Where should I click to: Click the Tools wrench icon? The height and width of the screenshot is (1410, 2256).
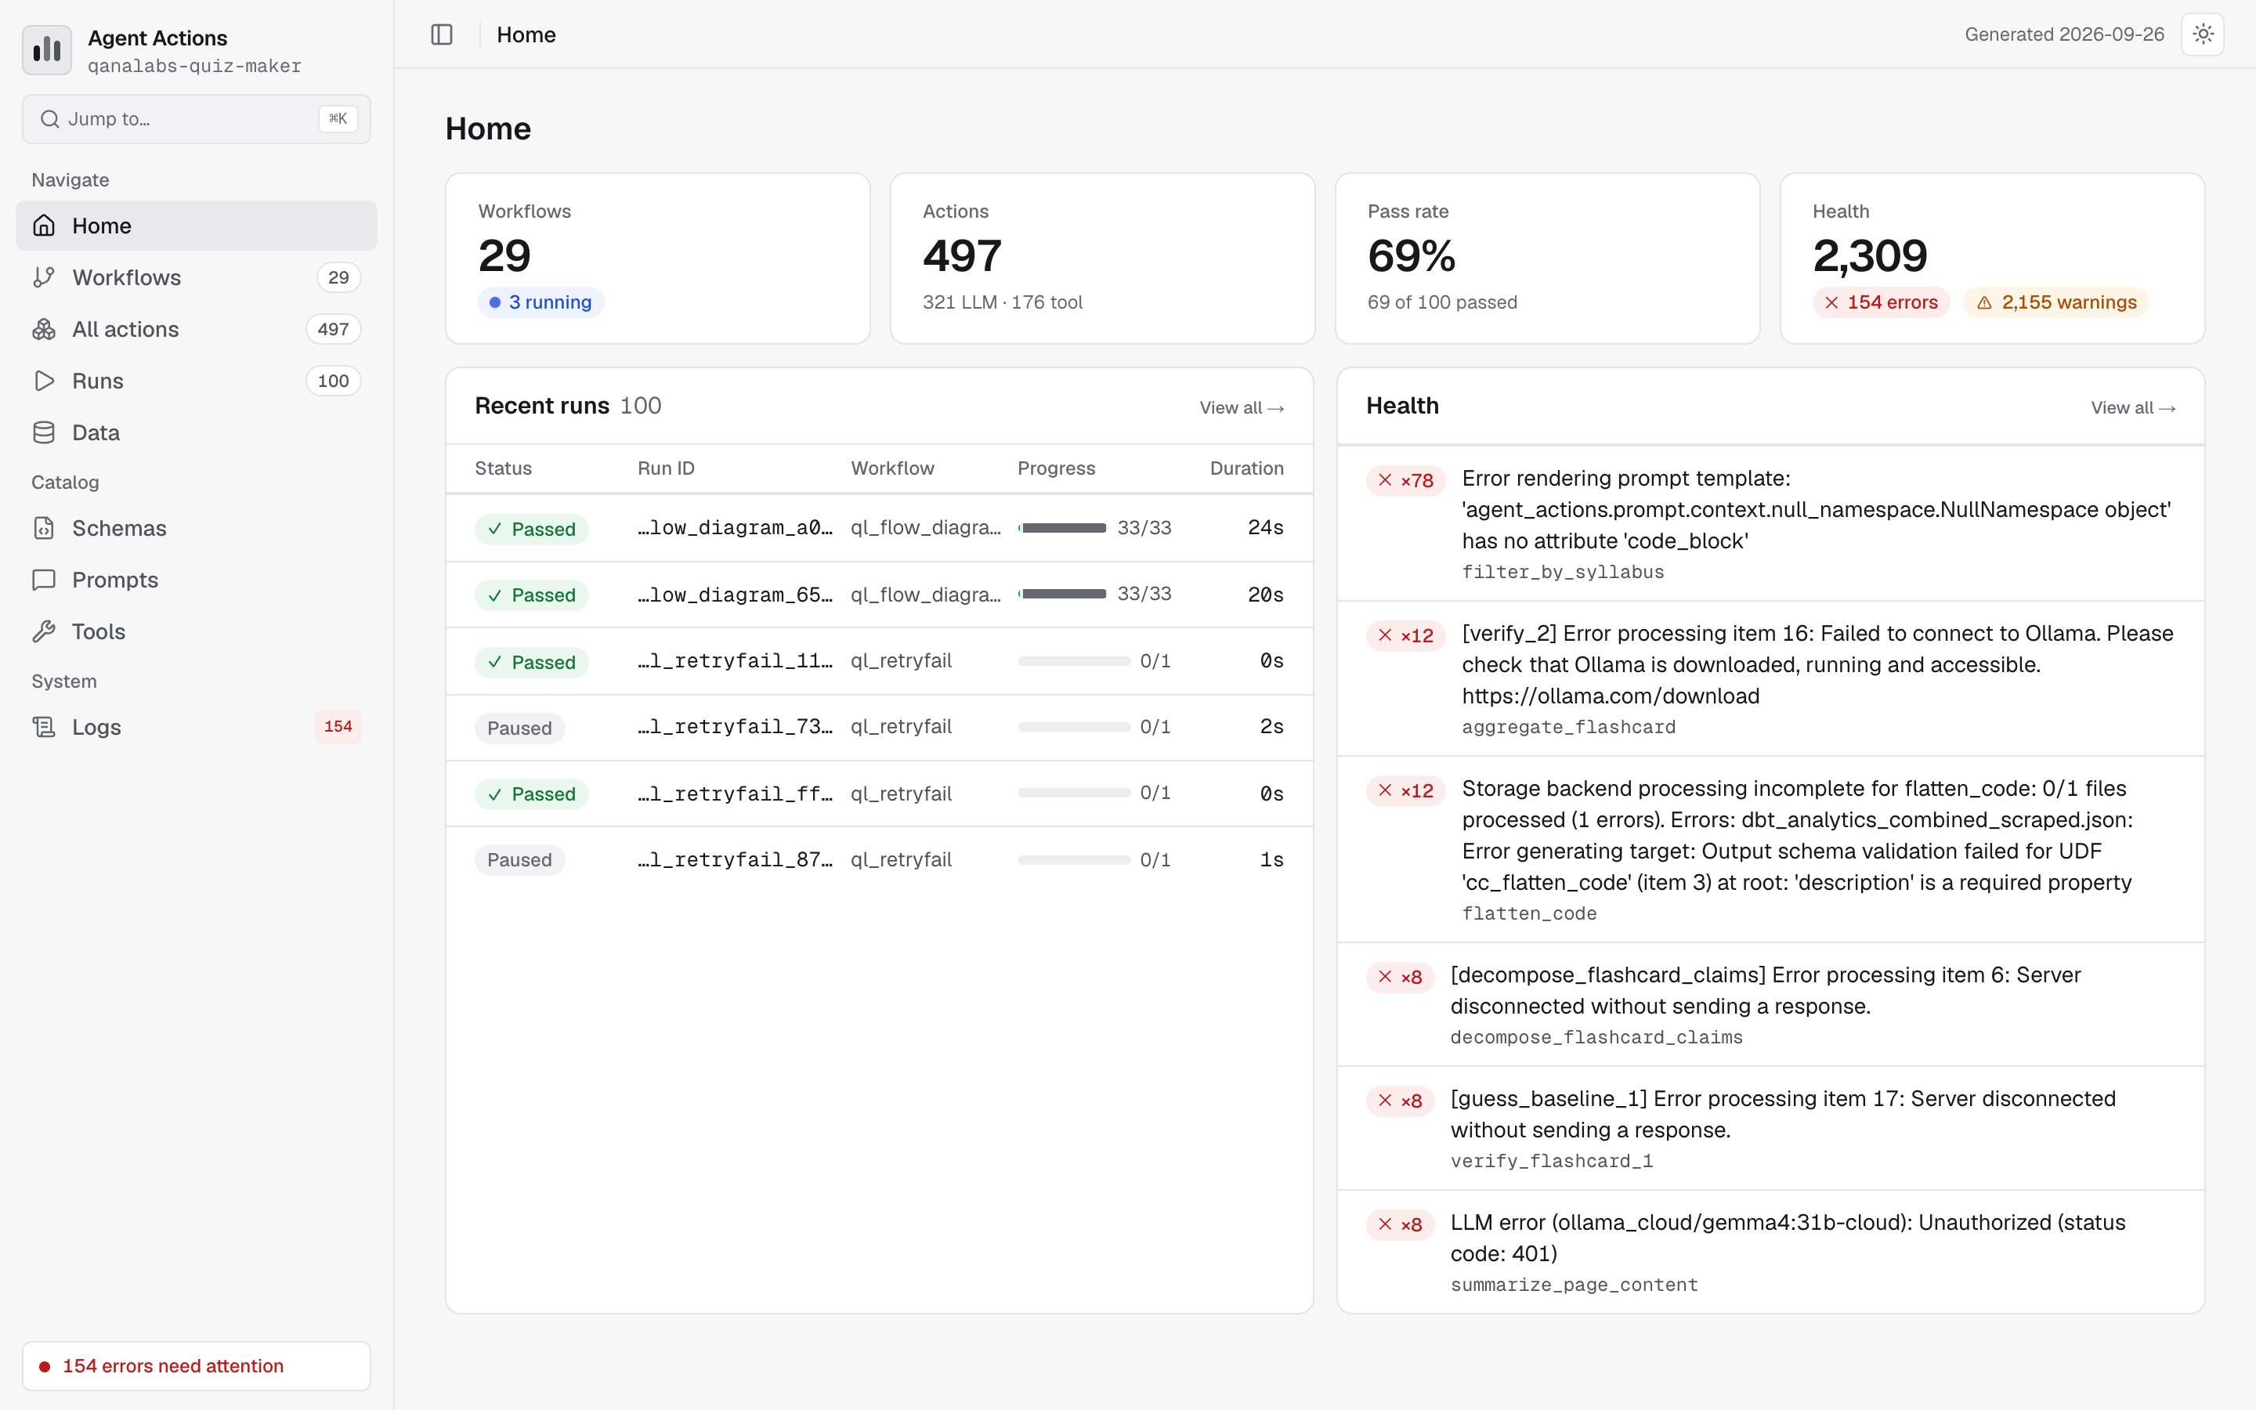[x=44, y=631]
